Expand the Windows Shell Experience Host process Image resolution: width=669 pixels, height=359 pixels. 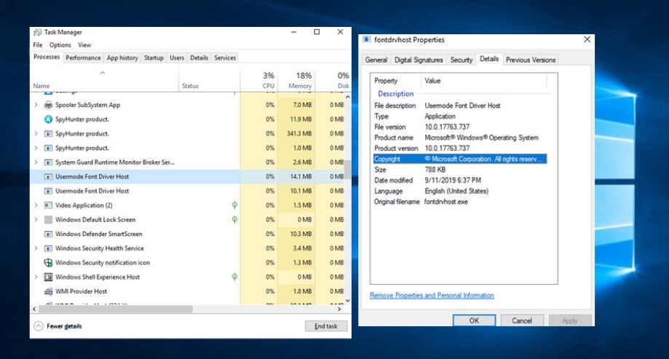(36, 277)
